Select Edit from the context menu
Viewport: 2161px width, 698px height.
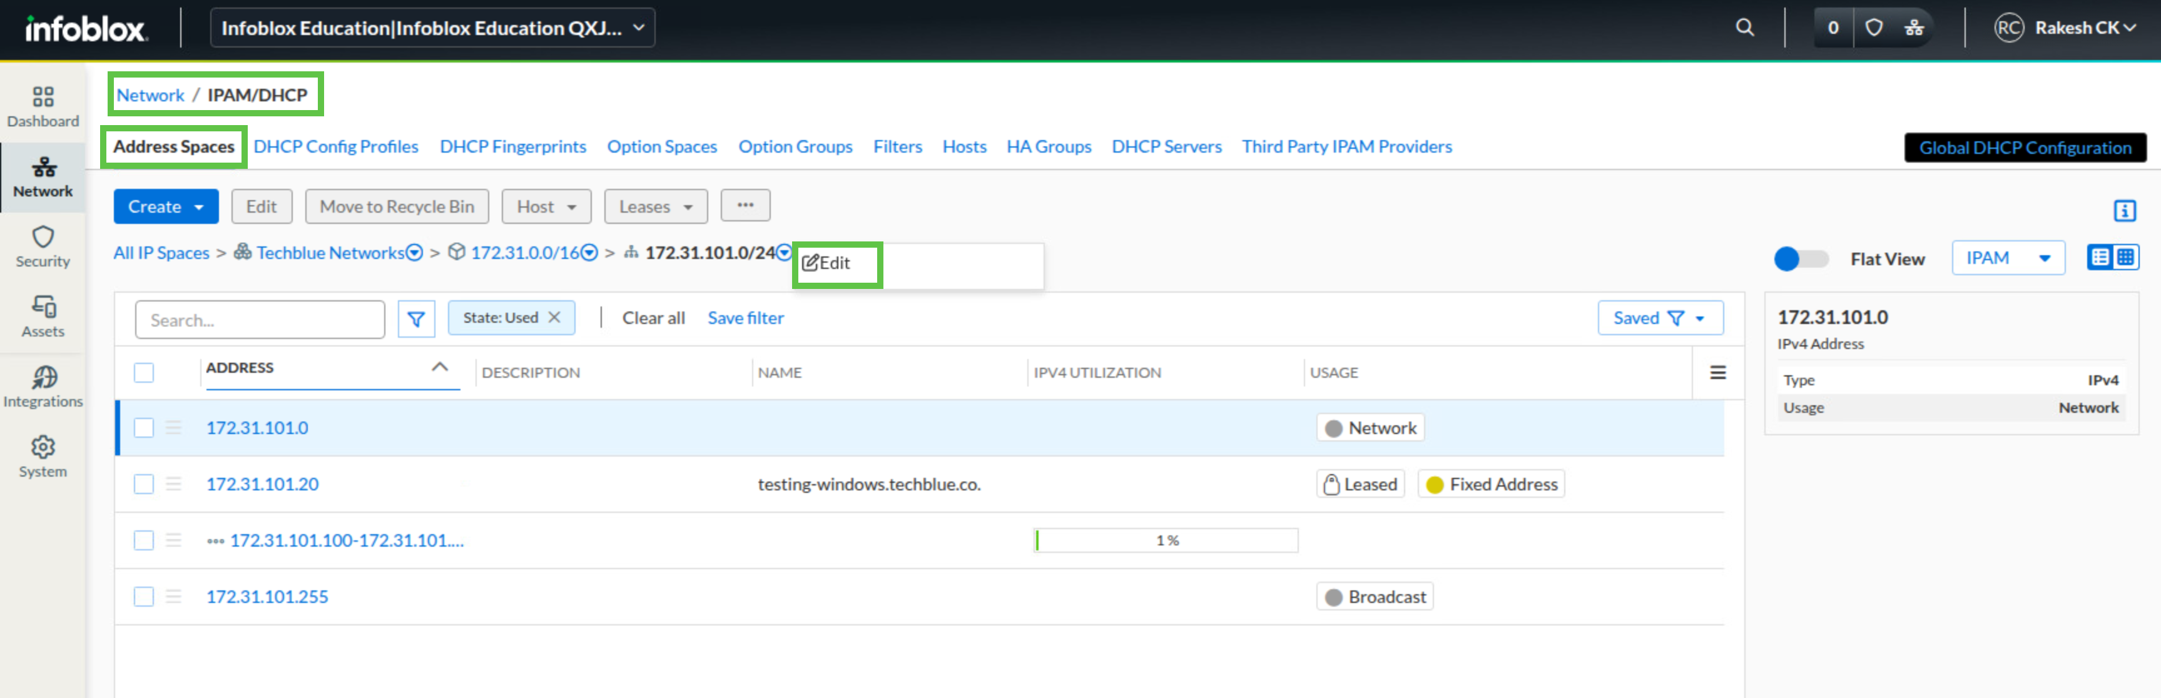pos(826,263)
